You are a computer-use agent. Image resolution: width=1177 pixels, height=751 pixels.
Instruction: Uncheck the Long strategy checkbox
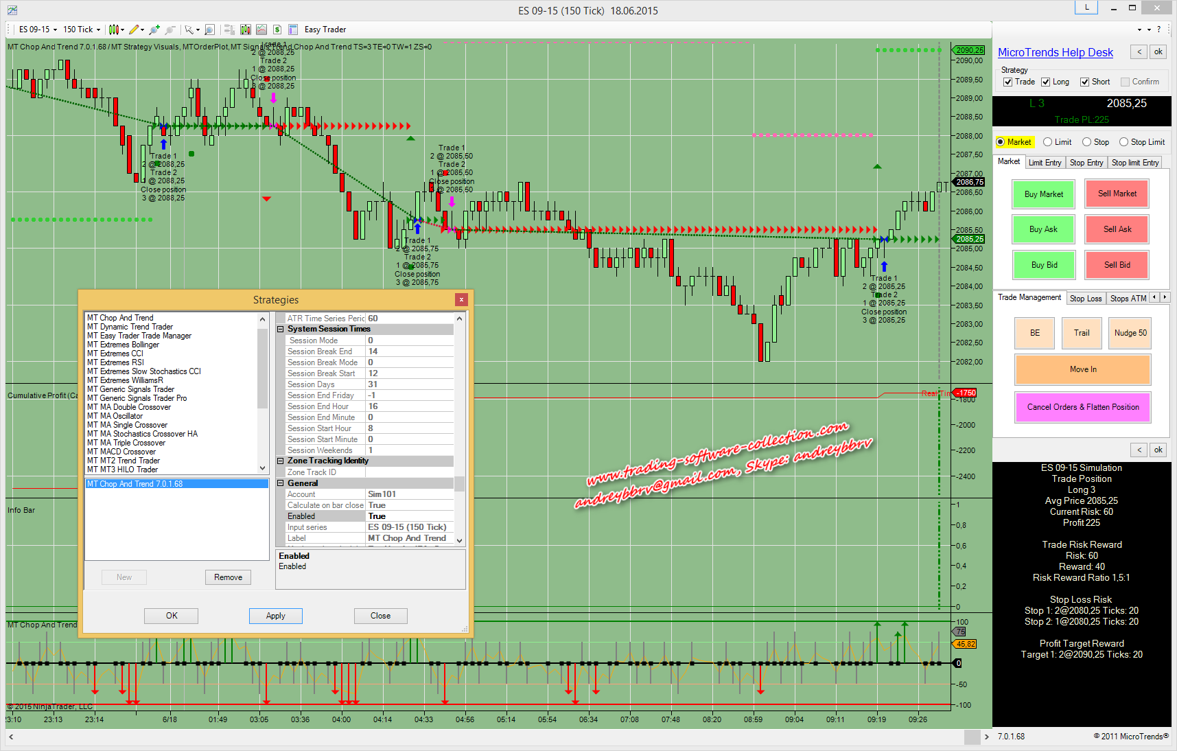pos(1046,82)
